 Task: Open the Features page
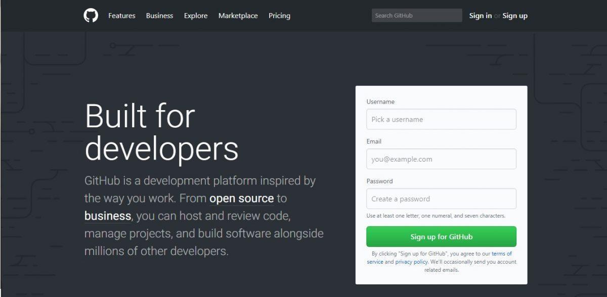pos(121,16)
